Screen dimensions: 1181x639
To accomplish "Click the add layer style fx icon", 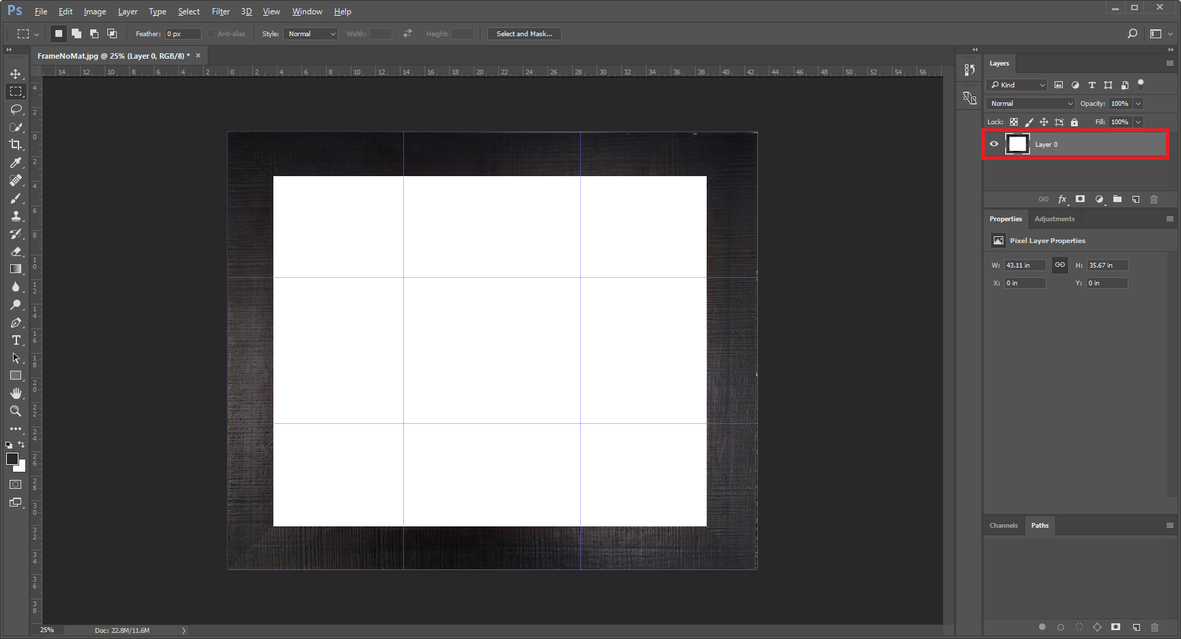I will [x=1063, y=199].
